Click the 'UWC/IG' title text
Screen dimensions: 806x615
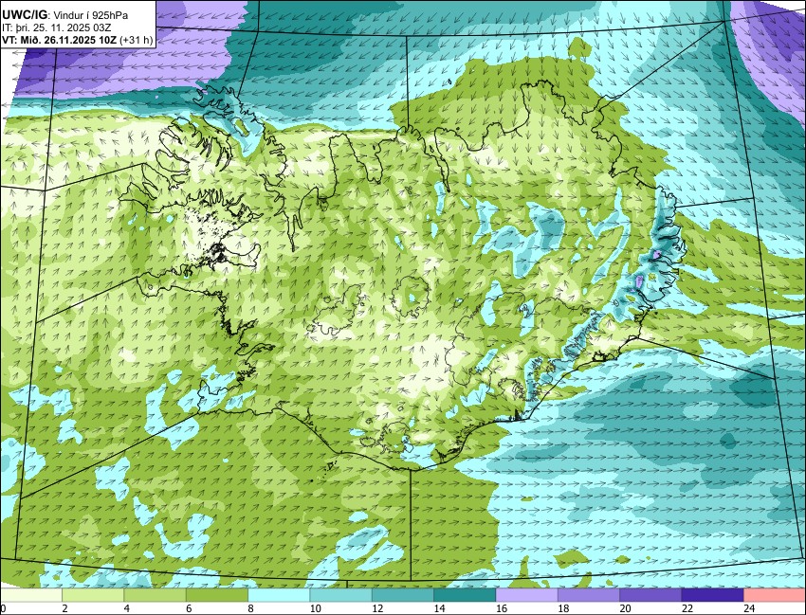[x=24, y=15]
